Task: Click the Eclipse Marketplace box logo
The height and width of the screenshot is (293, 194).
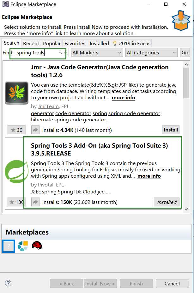Action: pos(181,21)
